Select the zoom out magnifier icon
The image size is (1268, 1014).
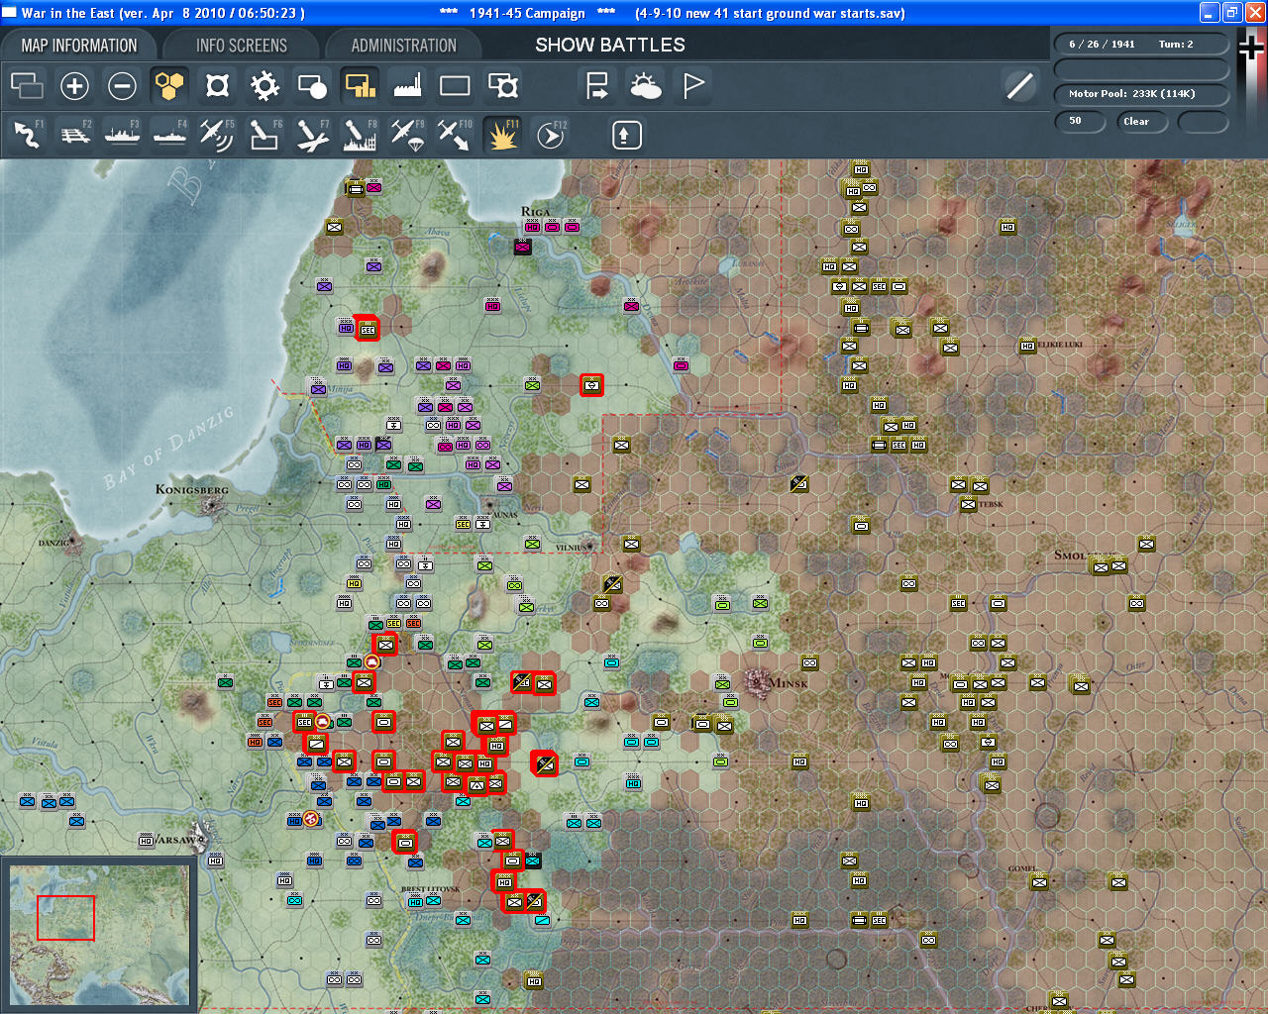122,86
